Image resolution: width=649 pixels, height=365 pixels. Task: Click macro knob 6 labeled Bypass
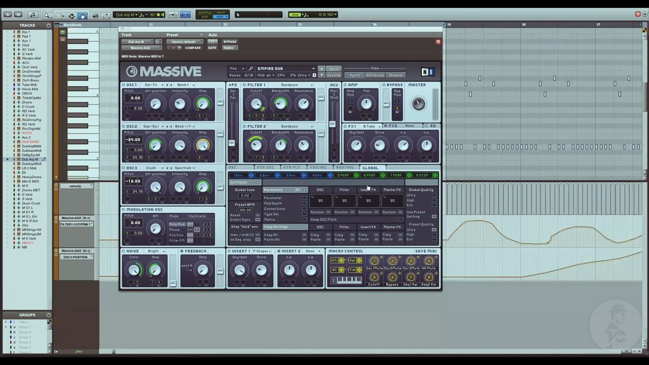pos(392,277)
